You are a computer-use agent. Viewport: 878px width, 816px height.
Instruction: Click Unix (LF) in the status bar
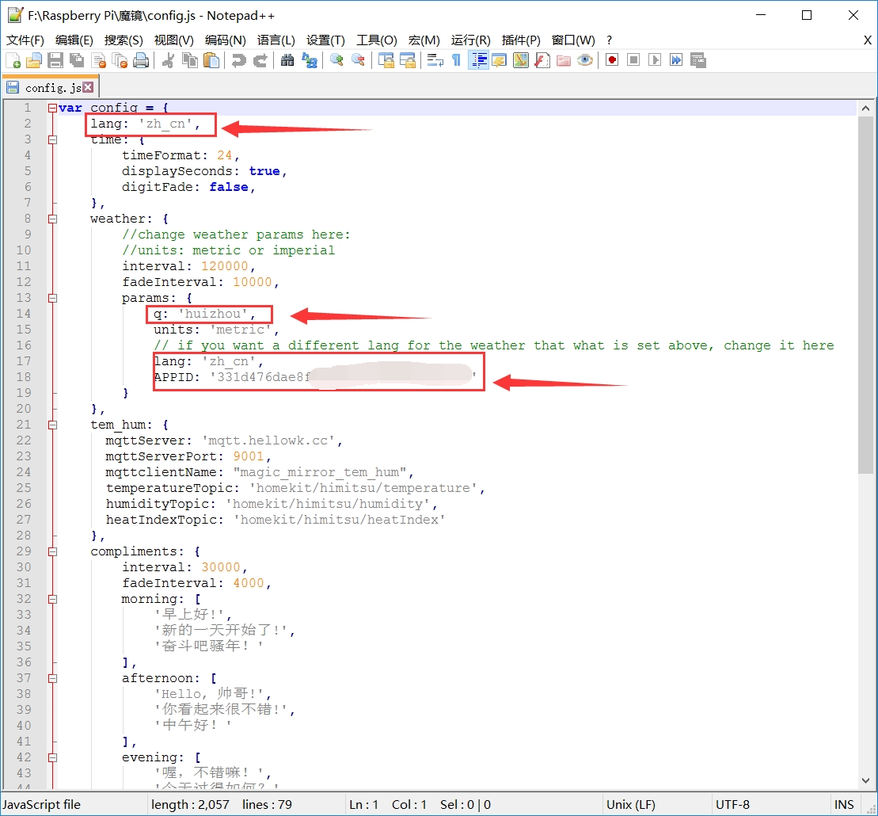[631, 804]
